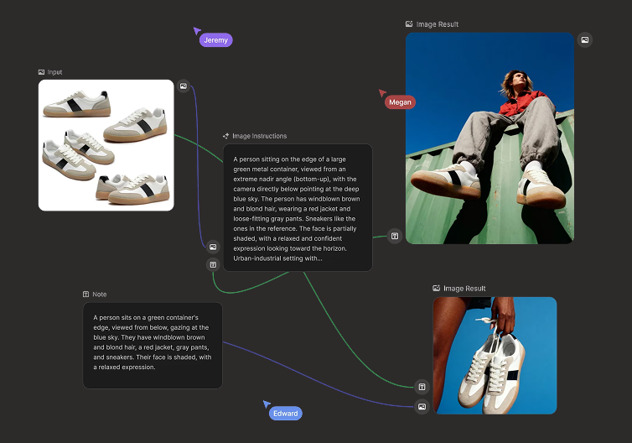Click the Image Instructions prompt text box
632x443 pixels.
298,208
